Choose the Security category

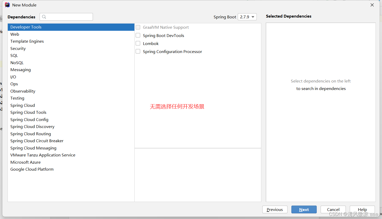(x=71, y=48)
